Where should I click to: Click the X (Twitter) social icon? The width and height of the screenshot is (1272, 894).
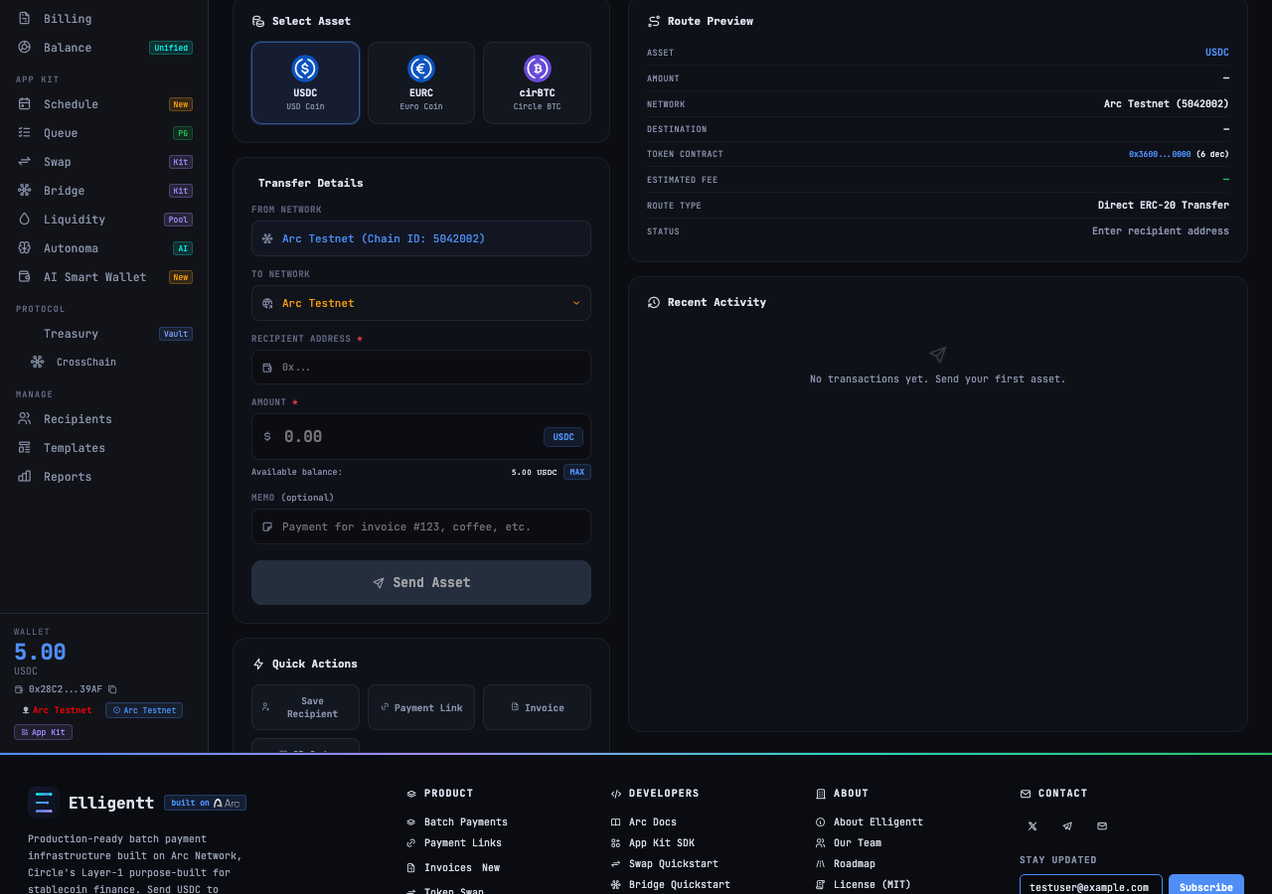(x=1033, y=825)
